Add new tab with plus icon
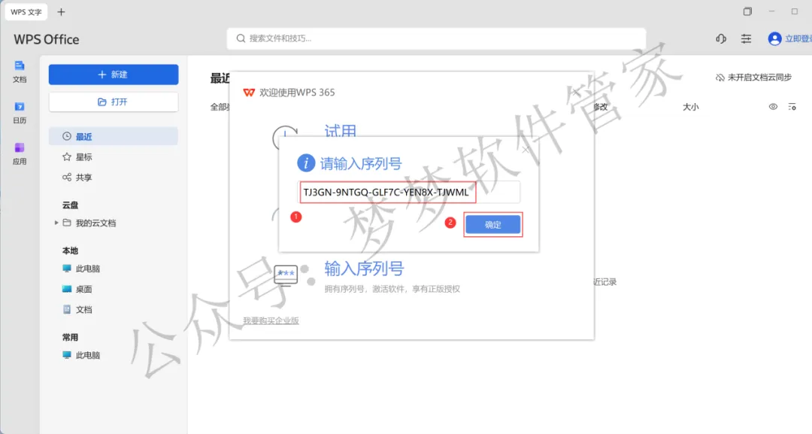The image size is (812, 434). pyautogui.click(x=61, y=12)
